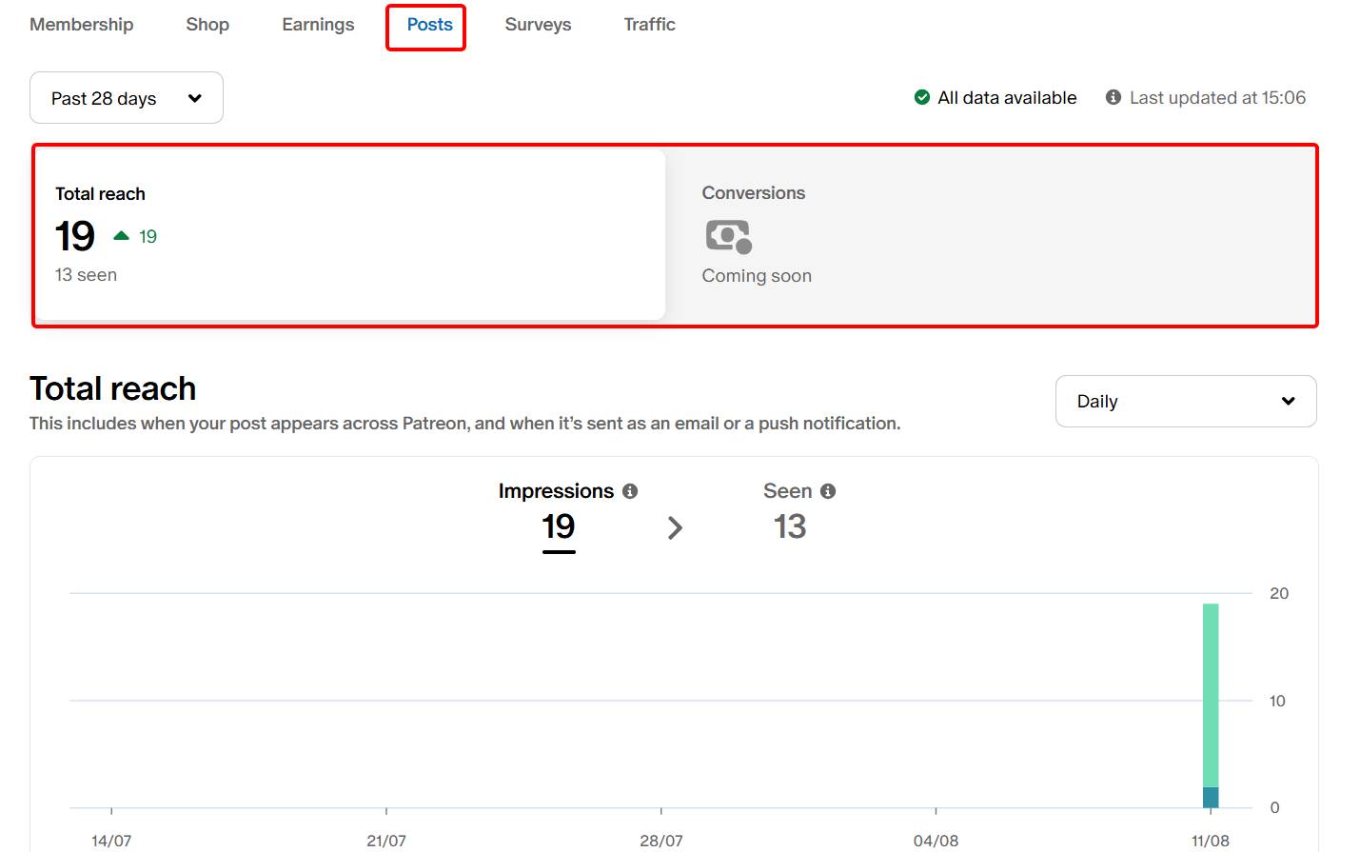Open the Earnings tab
Image resolution: width=1360 pixels, height=852 pixels.
point(318,25)
